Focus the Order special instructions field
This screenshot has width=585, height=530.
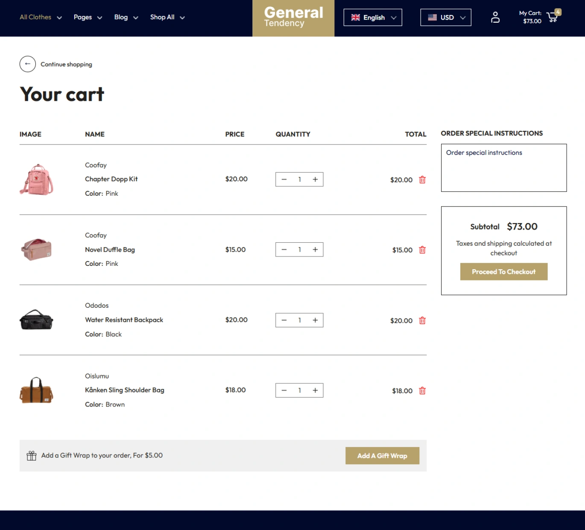click(x=504, y=168)
